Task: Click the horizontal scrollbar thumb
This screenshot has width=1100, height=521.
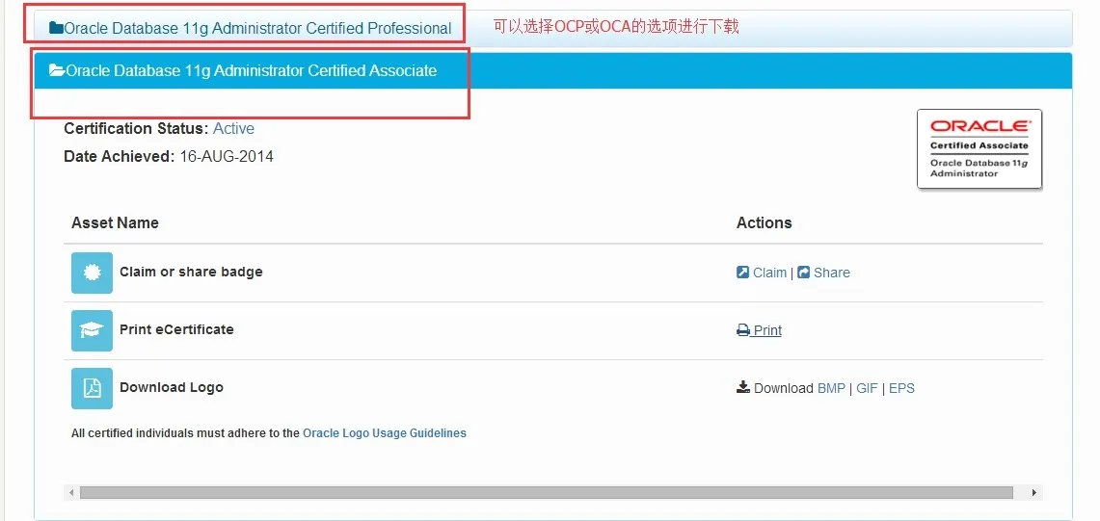Action: click(547, 493)
